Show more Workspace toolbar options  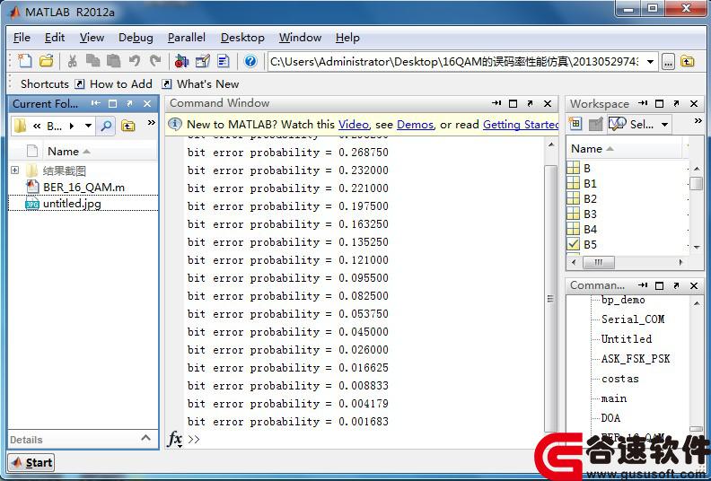(698, 120)
